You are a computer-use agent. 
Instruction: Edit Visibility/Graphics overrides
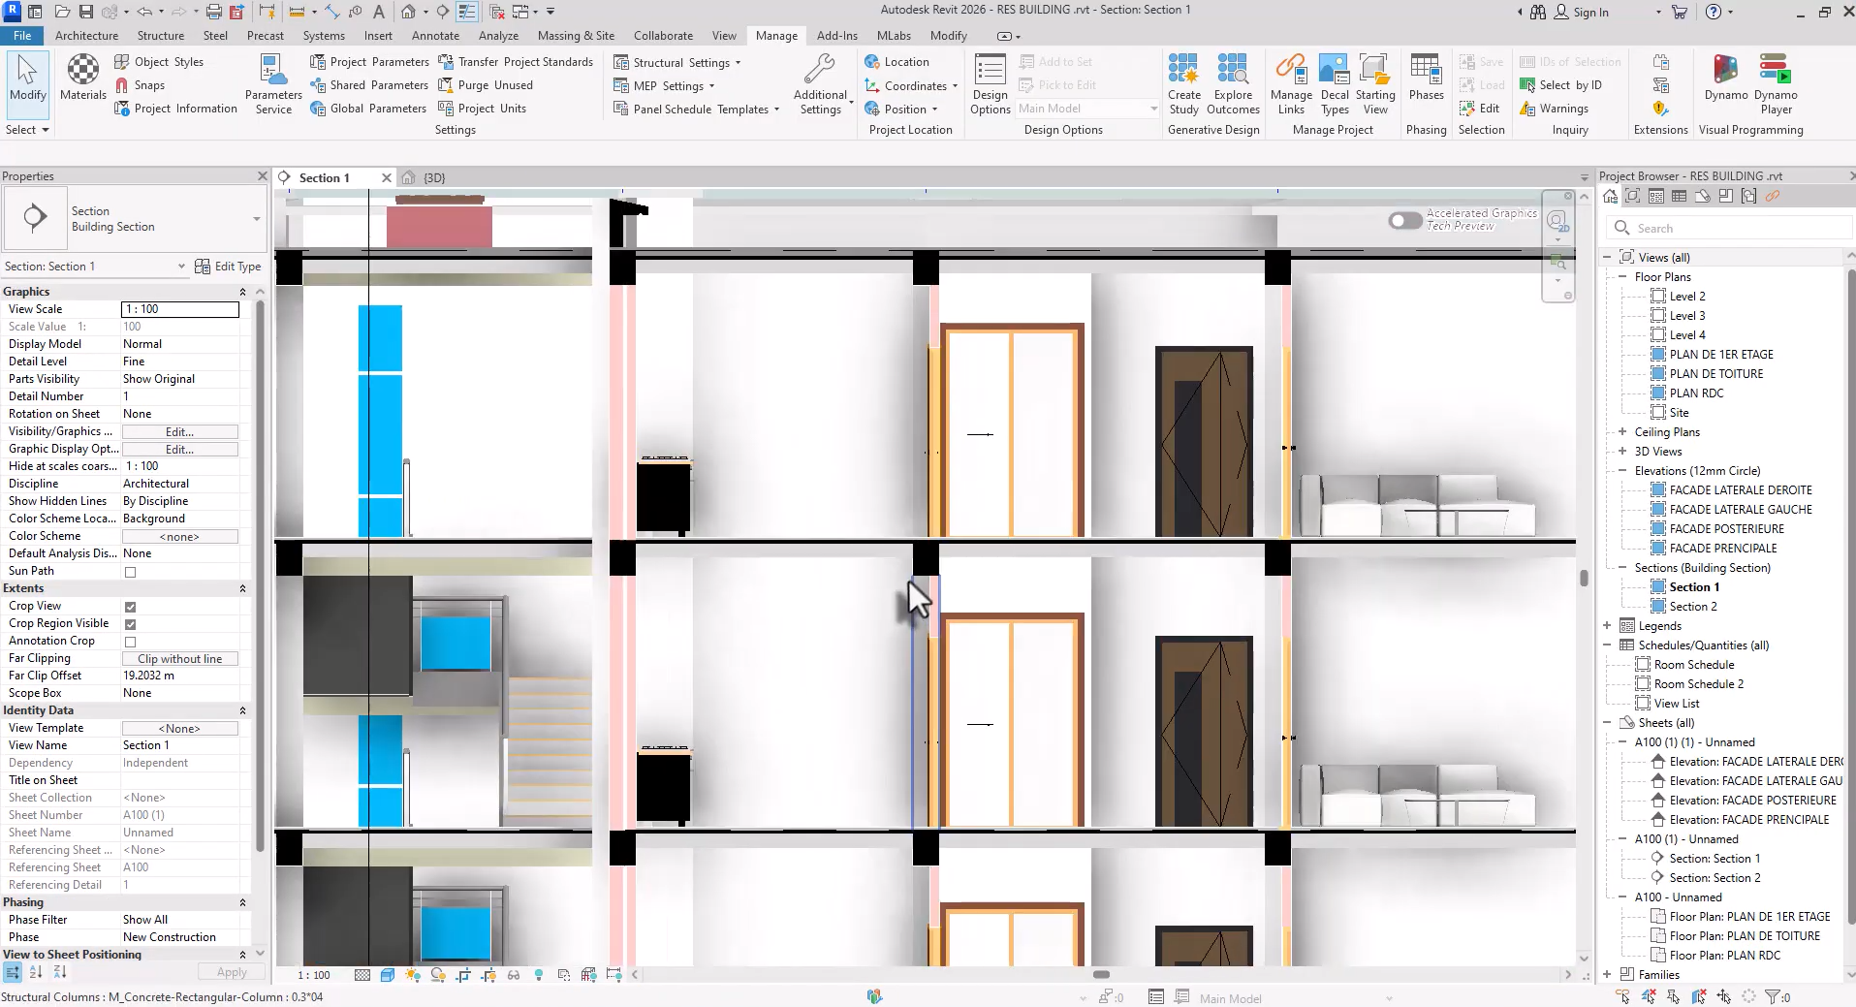pos(180,431)
